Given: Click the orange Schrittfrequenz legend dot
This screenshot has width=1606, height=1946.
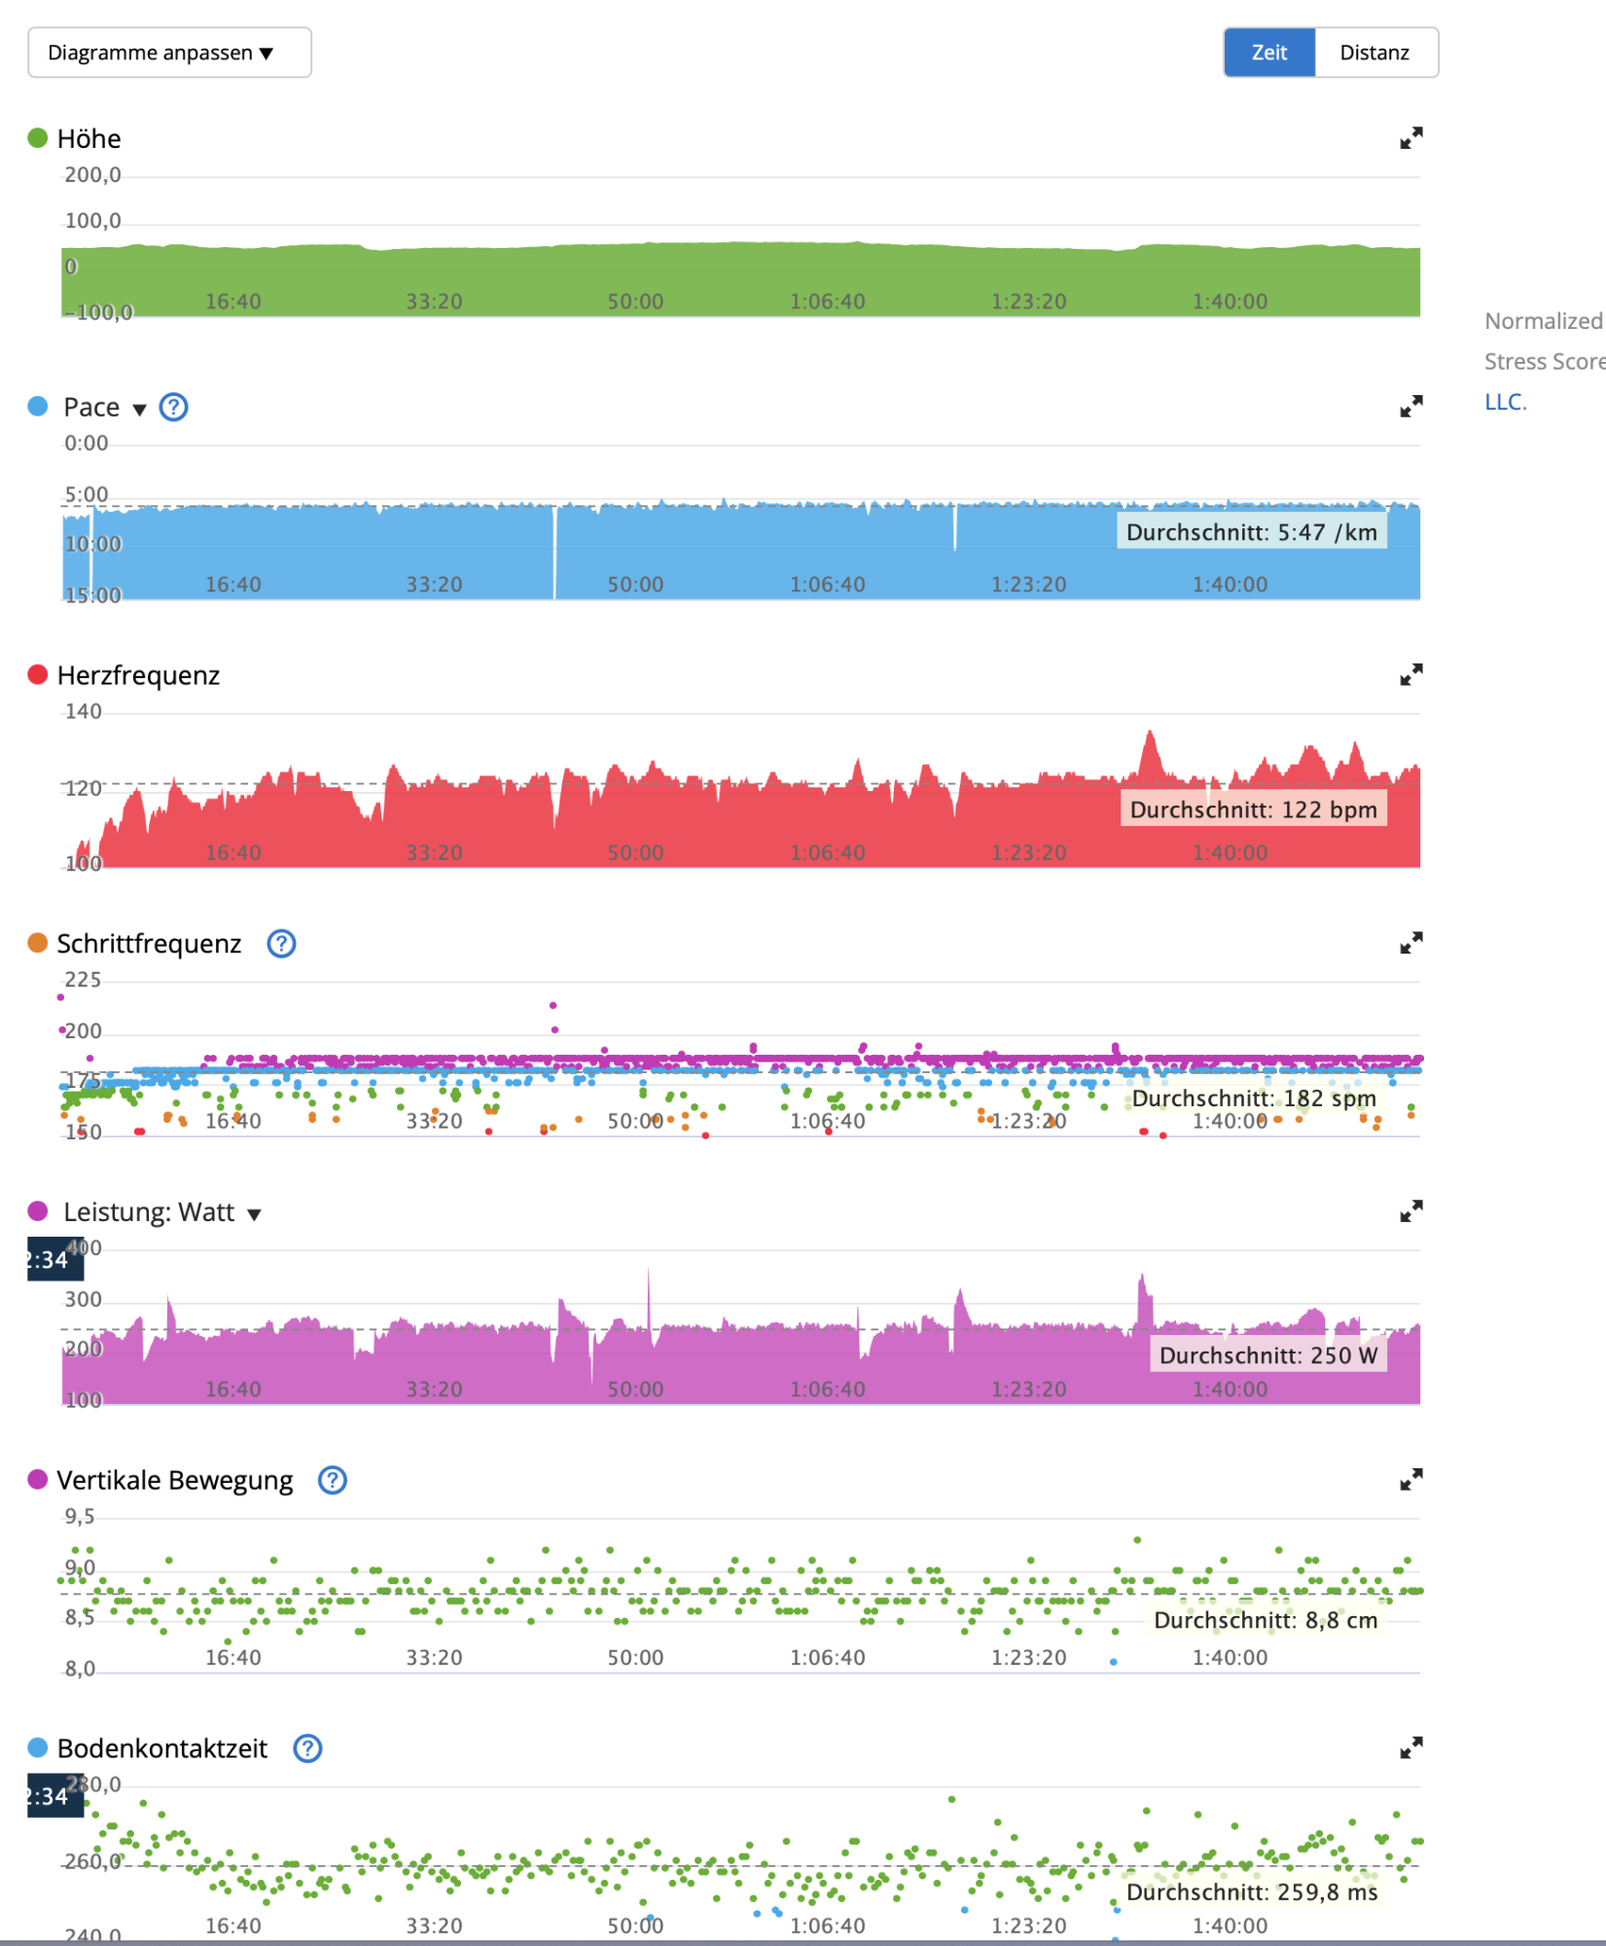Looking at the screenshot, I should [38, 943].
